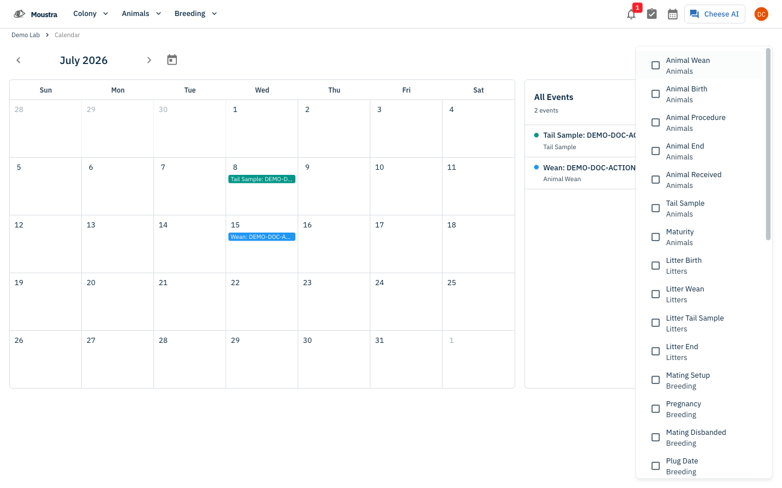Expand the Animals menu
This screenshot has height=488, width=782.
141,14
